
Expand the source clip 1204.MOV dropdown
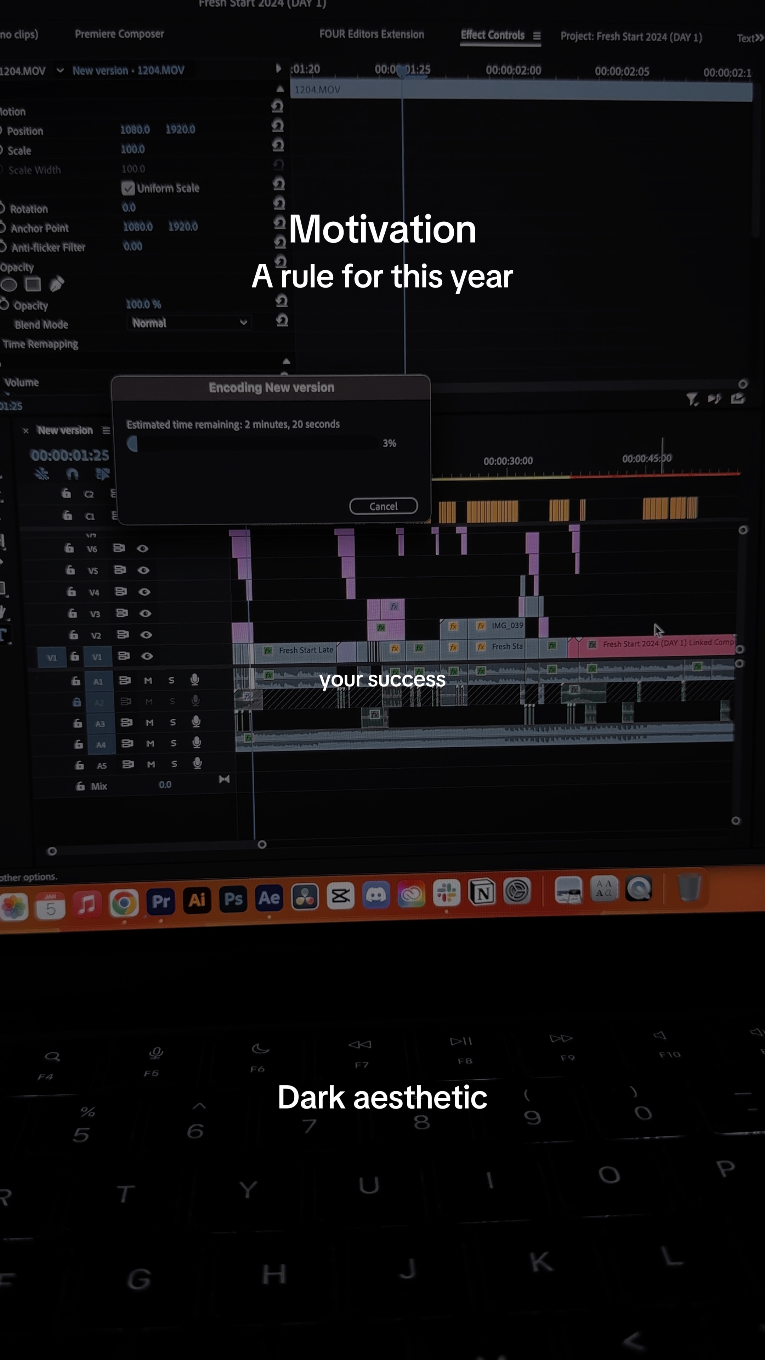[x=60, y=70]
